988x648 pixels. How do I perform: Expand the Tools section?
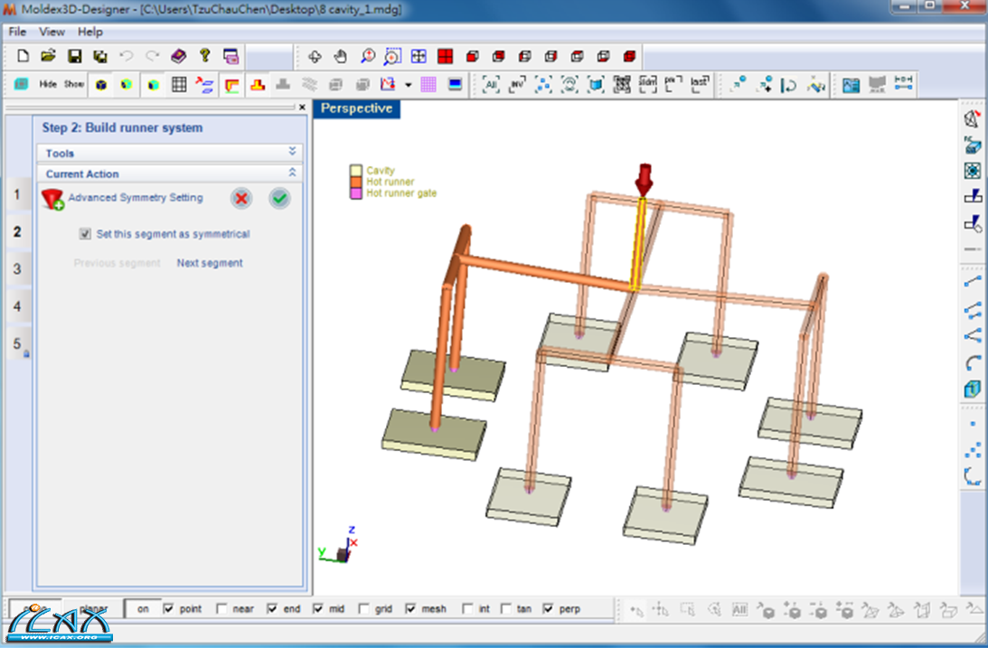(x=292, y=152)
